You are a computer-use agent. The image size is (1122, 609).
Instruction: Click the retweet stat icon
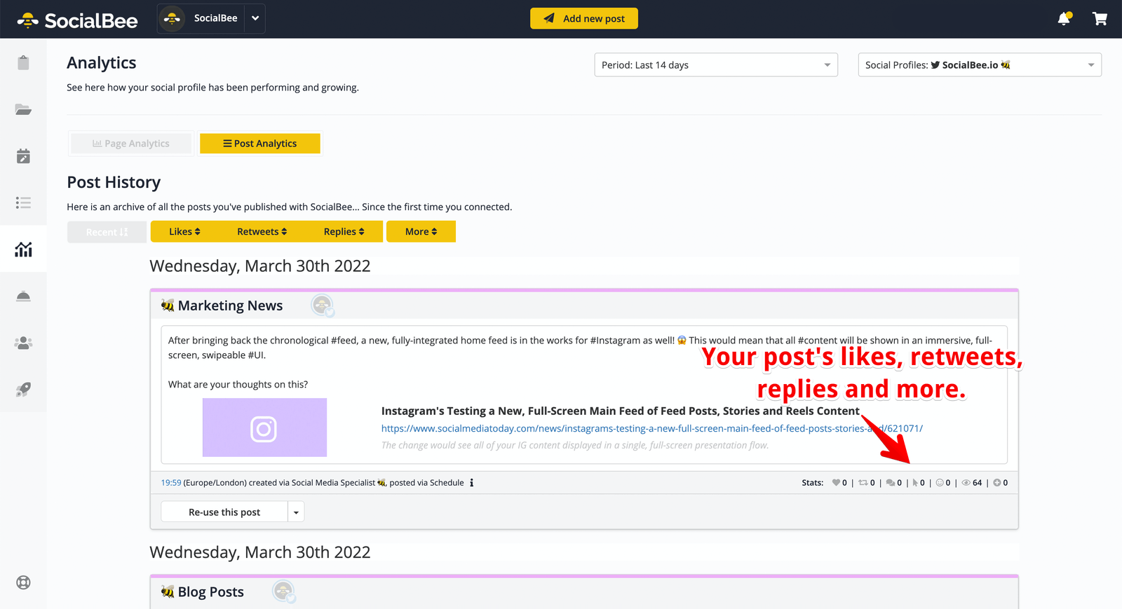click(x=863, y=482)
